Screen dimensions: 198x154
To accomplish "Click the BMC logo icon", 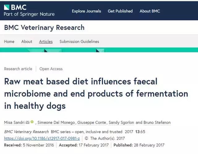I will (x=6, y=7).
